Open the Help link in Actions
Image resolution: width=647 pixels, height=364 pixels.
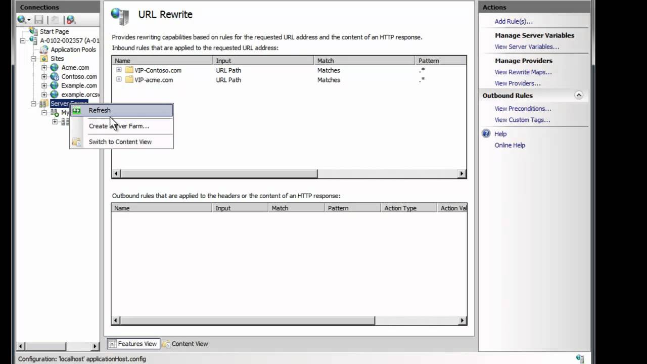(x=500, y=134)
